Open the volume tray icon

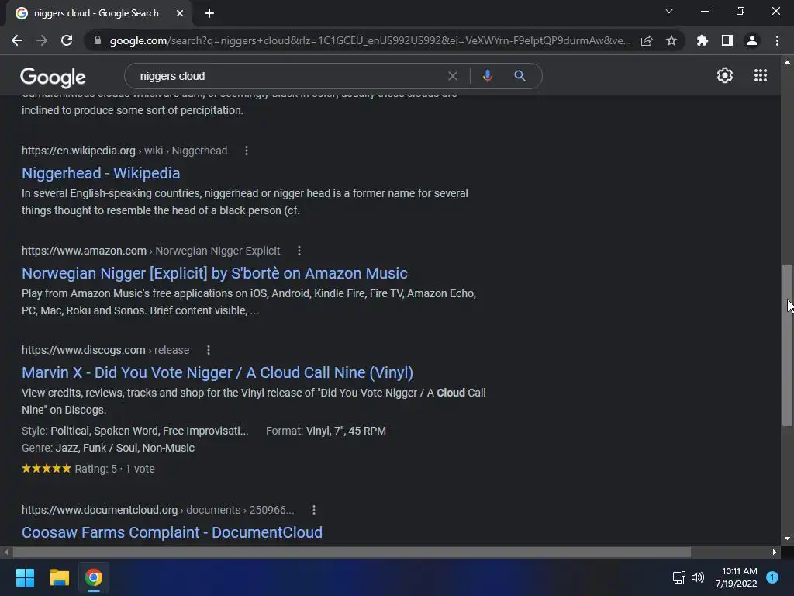(698, 577)
